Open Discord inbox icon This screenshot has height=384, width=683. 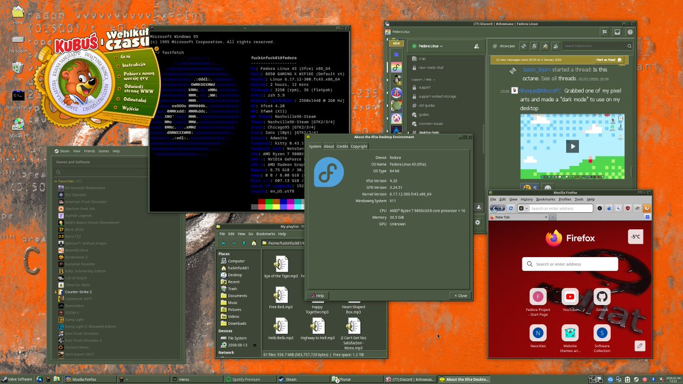click(x=618, y=32)
